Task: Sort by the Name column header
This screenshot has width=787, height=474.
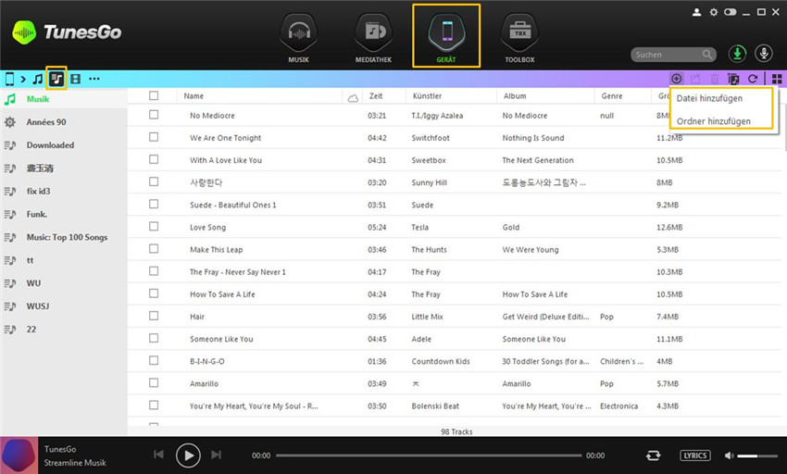Action: (x=194, y=96)
